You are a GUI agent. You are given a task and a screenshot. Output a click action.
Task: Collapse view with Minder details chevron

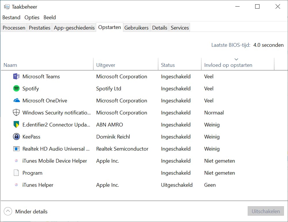pyautogui.click(x=8, y=212)
